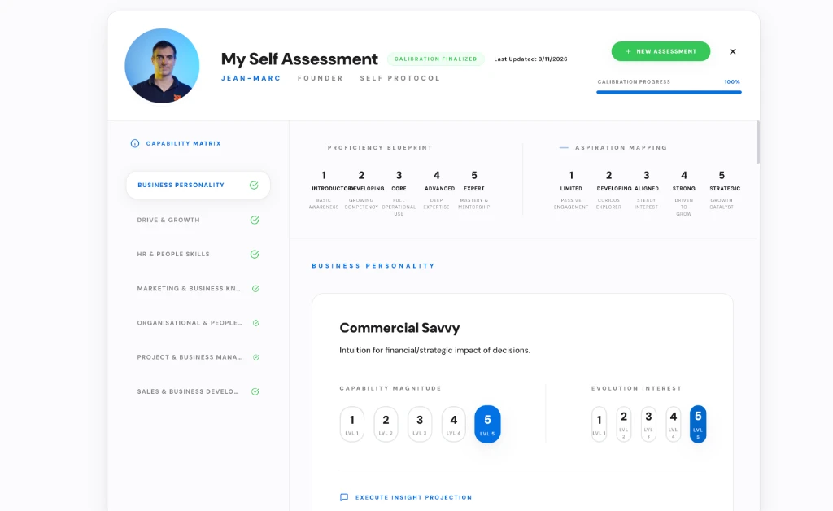
Task: Click the My Self Assessment title
Action: [299, 59]
